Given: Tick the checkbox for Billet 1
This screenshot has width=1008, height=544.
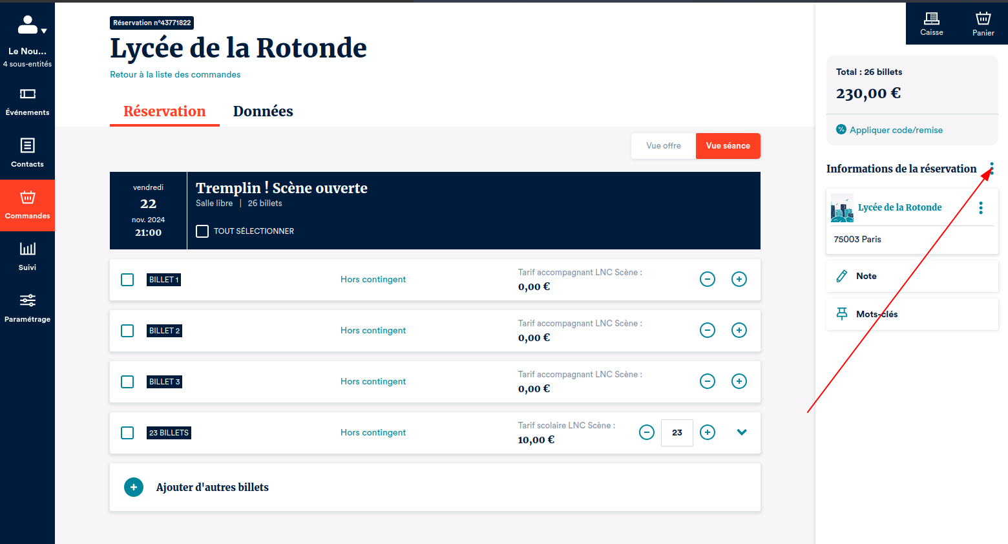Looking at the screenshot, I should [x=127, y=280].
